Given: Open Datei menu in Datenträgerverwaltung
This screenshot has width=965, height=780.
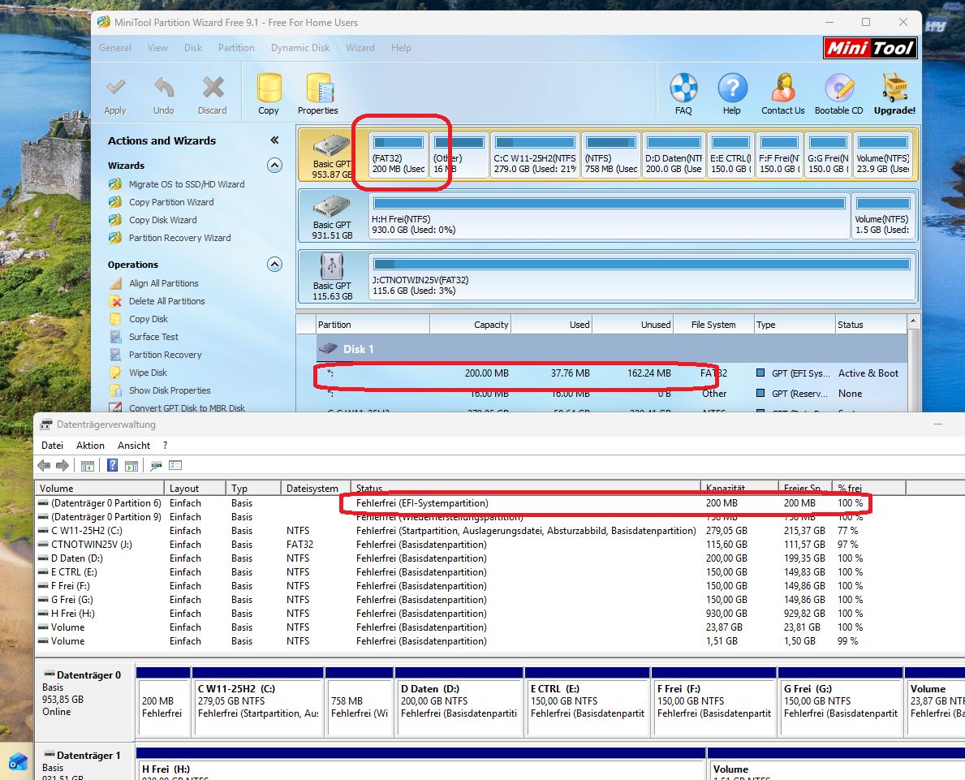Looking at the screenshot, I should click(52, 445).
